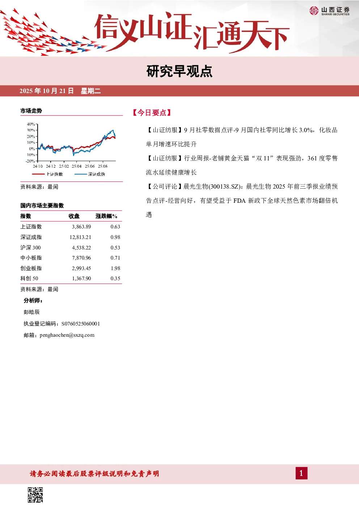
Task: Click 资料来源：最闻 below the chart
Action: 39,187
